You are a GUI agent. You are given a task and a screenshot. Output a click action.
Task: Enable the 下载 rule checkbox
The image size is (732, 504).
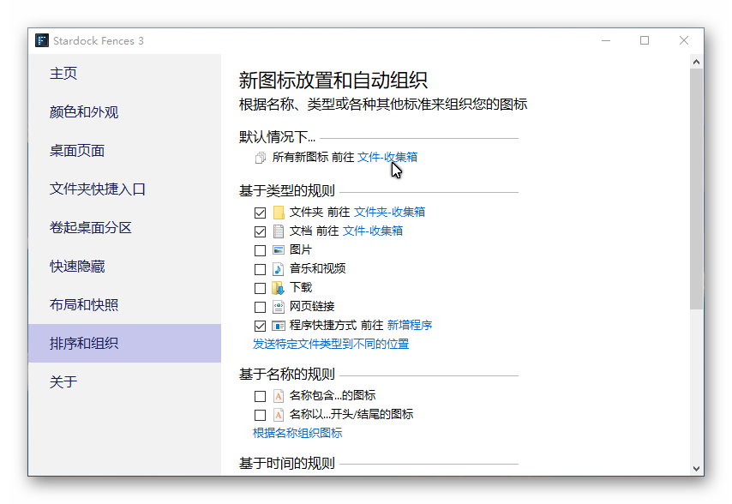tap(260, 288)
